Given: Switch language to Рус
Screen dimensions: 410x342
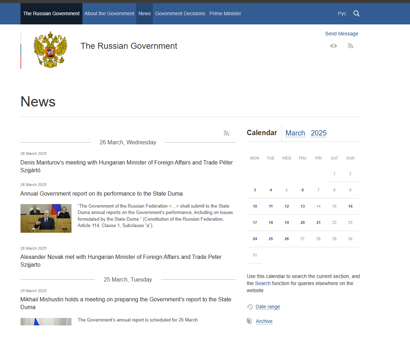Looking at the screenshot, I should pyautogui.click(x=342, y=13).
